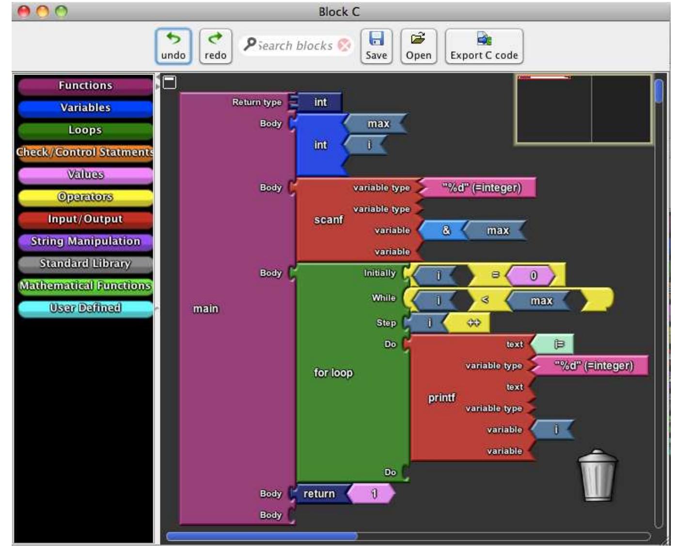Screen dimensions: 677x550
Task: Click the undo toolbar button
Action: 173,46
